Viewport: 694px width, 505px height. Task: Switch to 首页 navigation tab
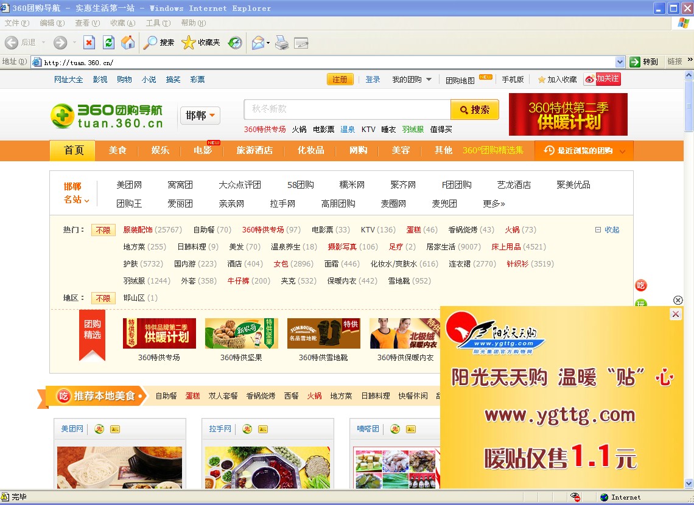[x=74, y=150]
